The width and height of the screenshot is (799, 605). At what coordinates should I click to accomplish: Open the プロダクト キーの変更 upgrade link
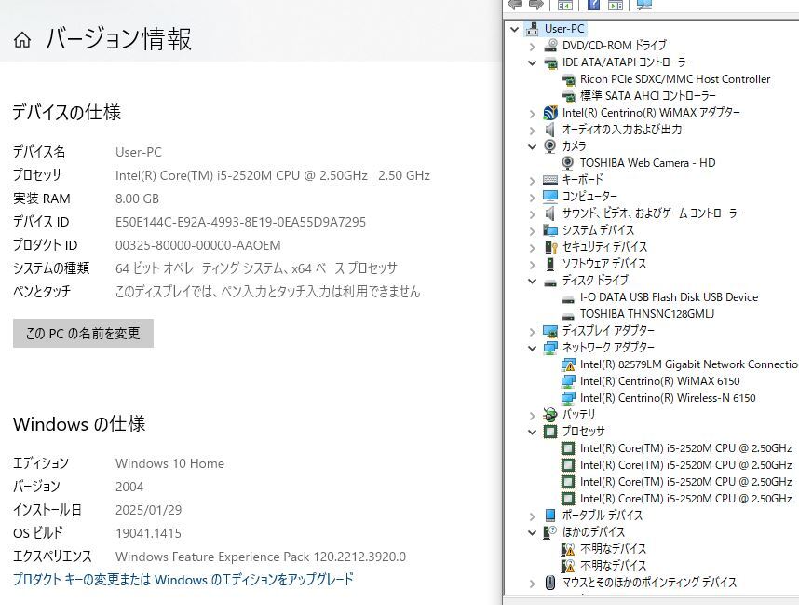(x=183, y=580)
